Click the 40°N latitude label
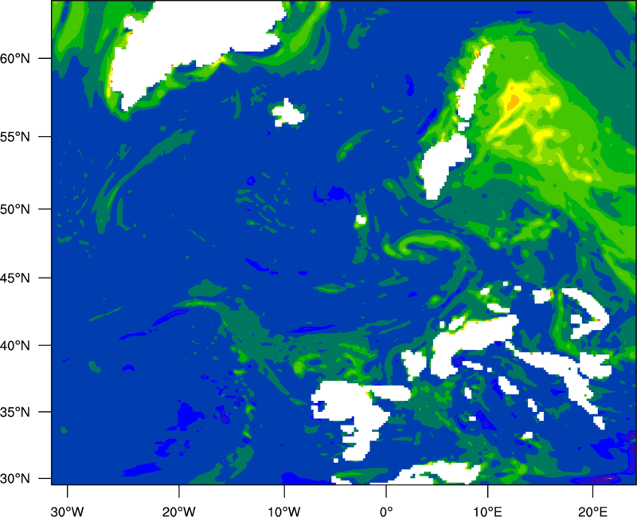 tap(15, 345)
